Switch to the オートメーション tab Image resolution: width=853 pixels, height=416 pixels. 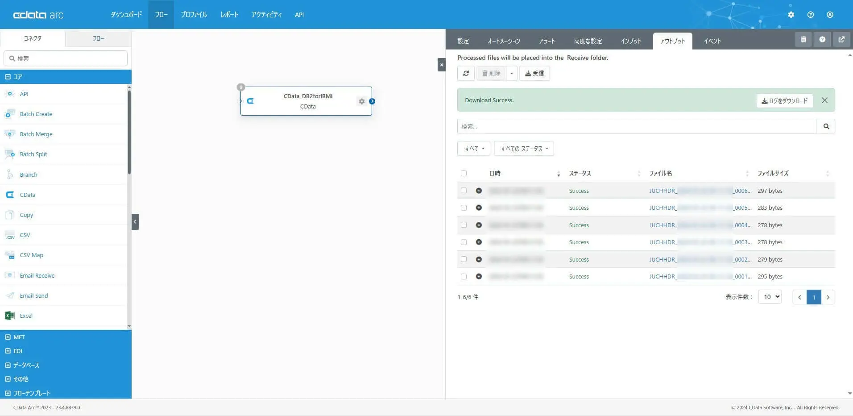(x=503, y=41)
